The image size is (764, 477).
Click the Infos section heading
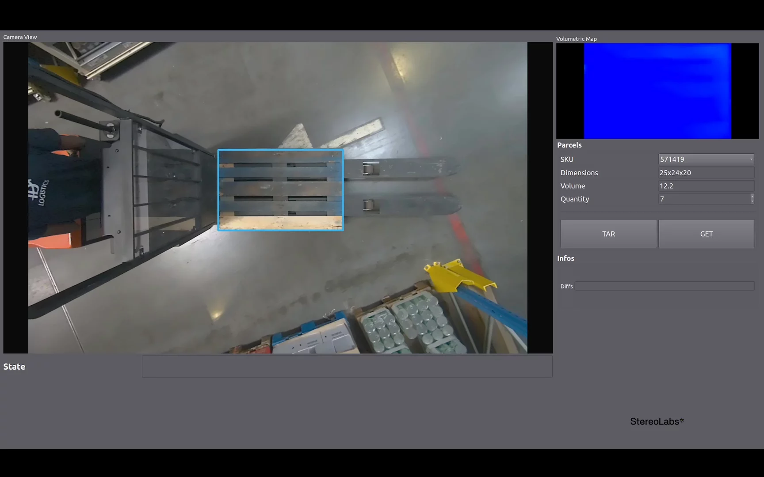565,258
